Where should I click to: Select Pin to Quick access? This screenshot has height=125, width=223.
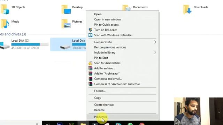[122, 25]
